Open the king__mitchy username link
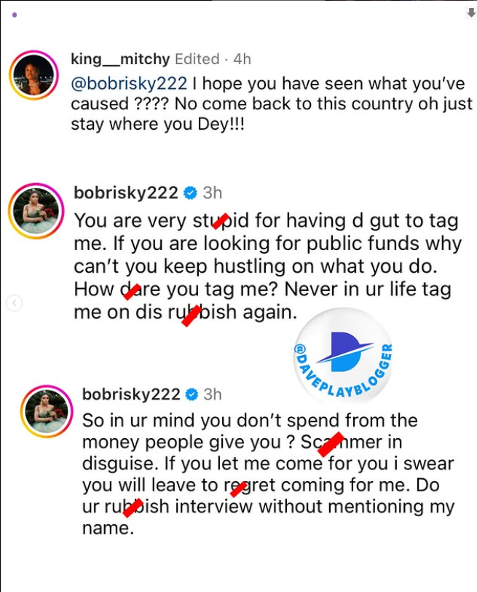The width and height of the screenshot is (477, 592). (x=121, y=59)
